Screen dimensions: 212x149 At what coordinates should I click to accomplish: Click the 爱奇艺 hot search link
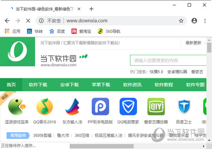pos(197,72)
